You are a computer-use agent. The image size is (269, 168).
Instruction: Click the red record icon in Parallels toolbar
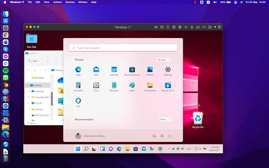pyautogui.click(x=162, y=27)
